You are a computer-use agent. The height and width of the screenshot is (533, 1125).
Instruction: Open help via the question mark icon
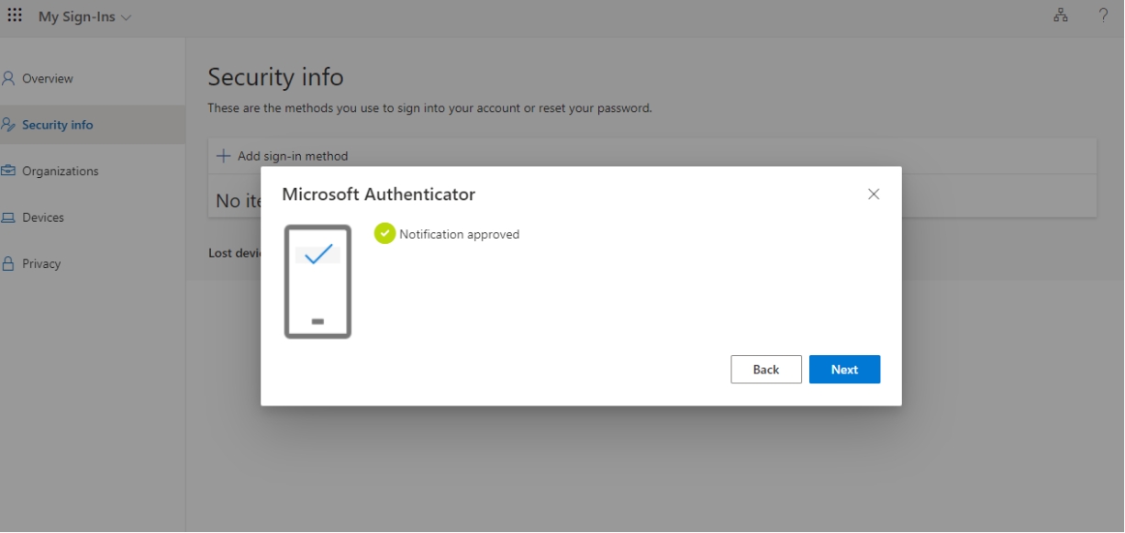pos(1103,15)
